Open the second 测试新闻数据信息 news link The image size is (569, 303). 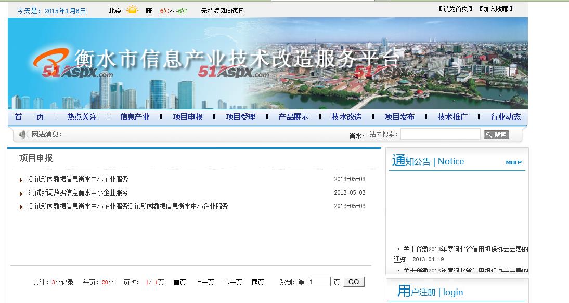click(78, 192)
